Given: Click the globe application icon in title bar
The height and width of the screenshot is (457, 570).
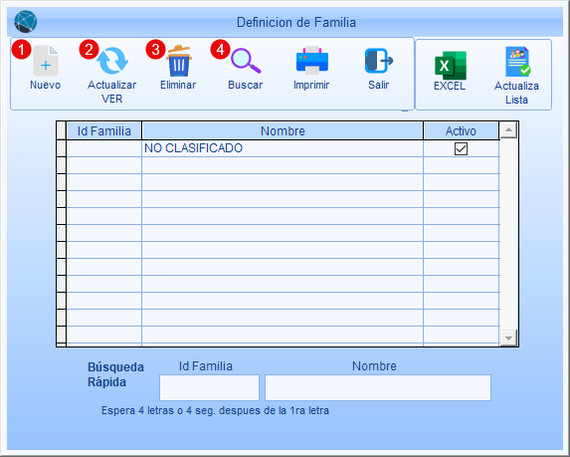Looking at the screenshot, I should click(x=26, y=22).
